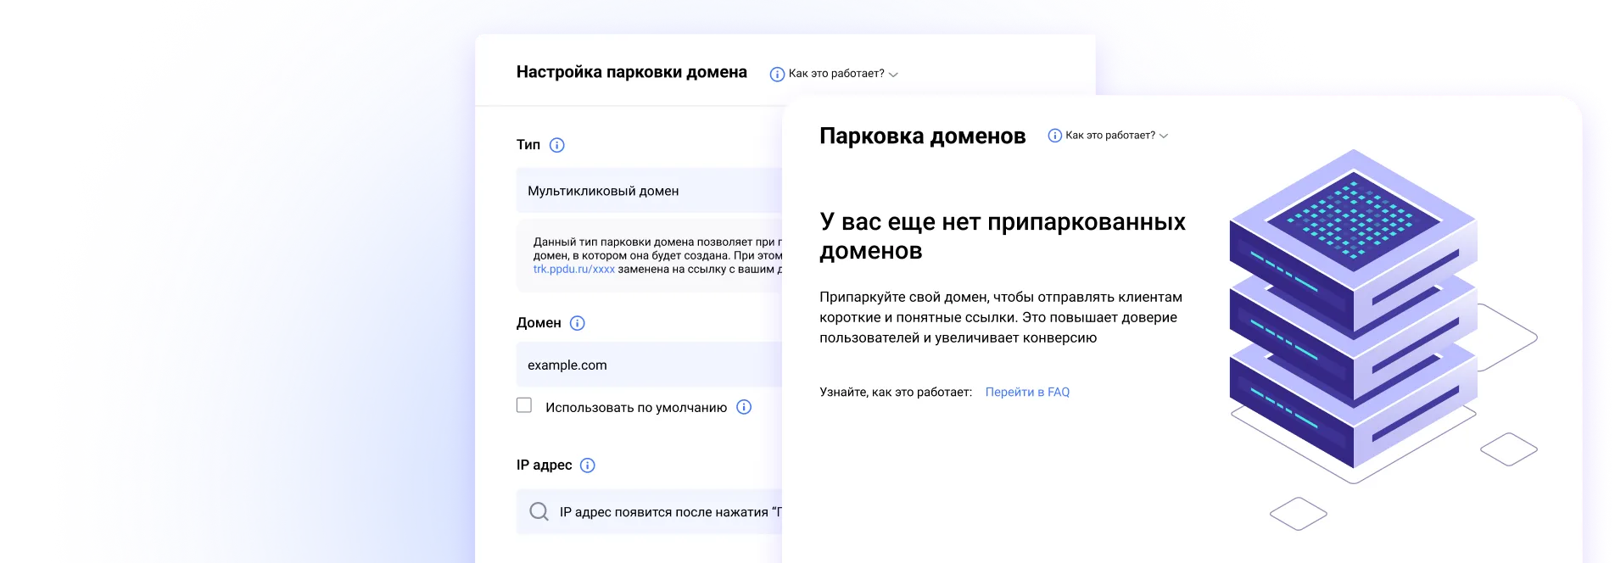Screen dimensions: 1615x563
Task: Click info icon in the Парковка доменов header
Action: (x=1054, y=136)
